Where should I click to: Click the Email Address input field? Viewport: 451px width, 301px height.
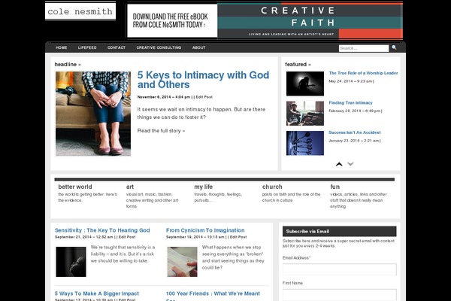point(340,269)
